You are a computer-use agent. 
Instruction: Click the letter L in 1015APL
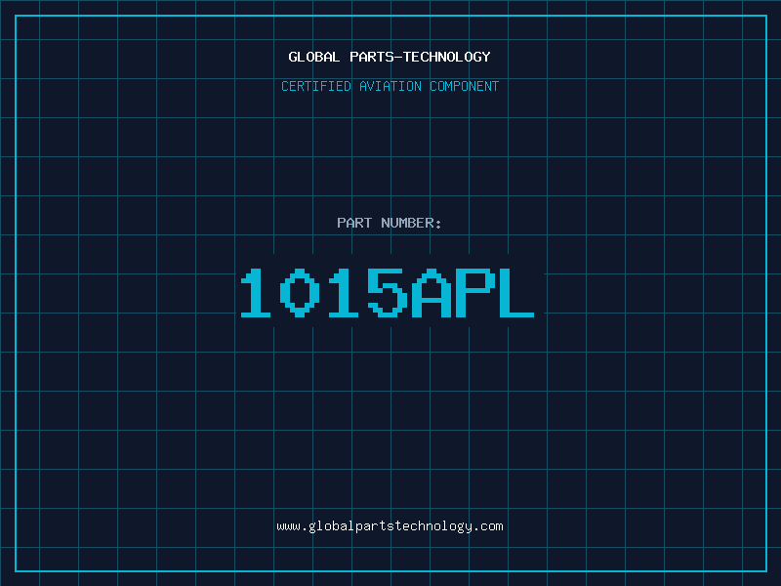[x=517, y=292]
